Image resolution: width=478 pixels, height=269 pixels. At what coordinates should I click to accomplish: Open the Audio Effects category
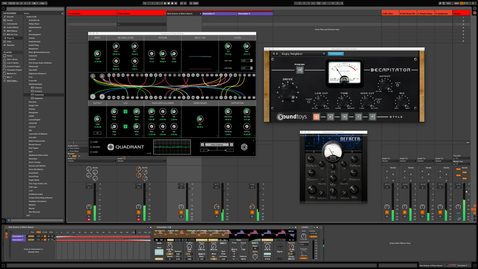point(12,27)
